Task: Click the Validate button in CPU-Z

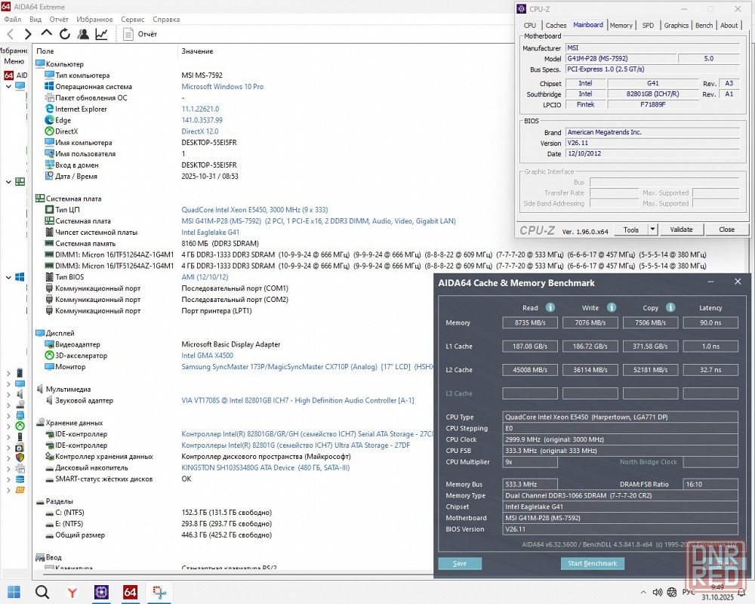Action: (681, 230)
